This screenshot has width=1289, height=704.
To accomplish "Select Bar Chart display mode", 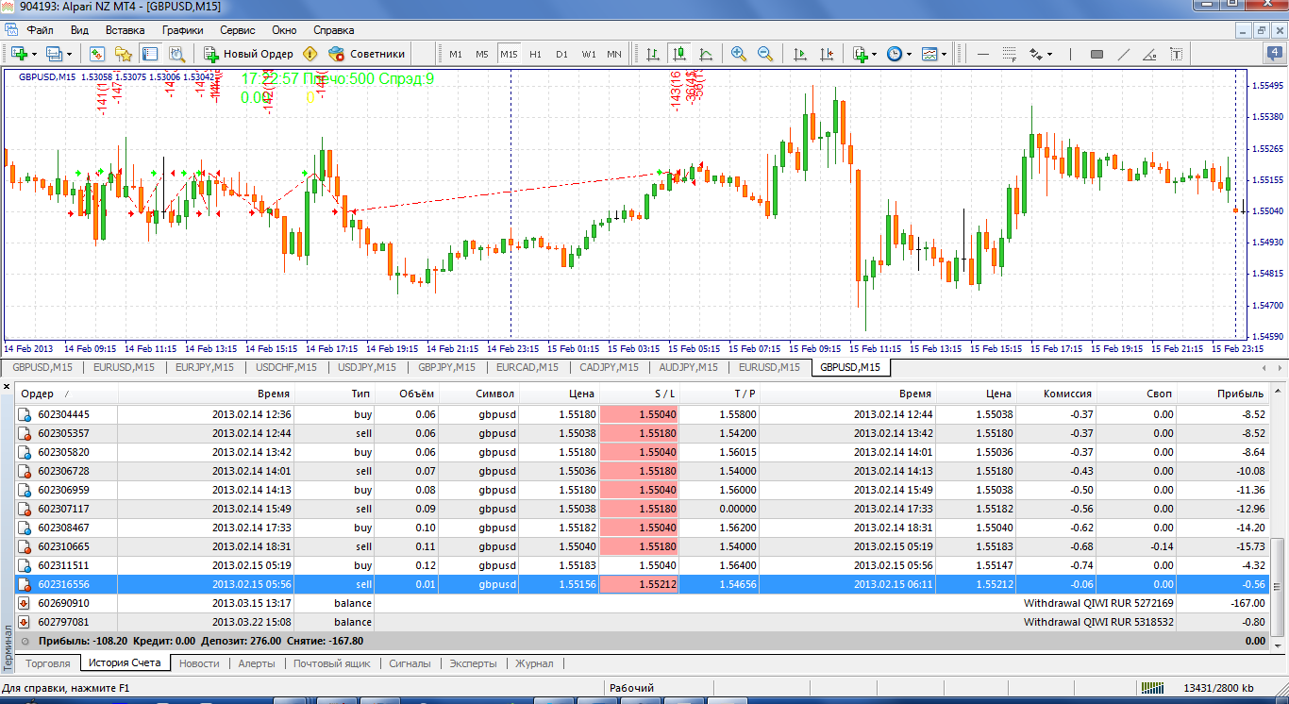I will (x=652, y=54).
